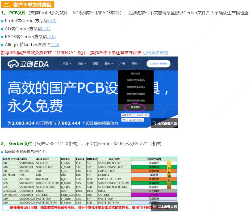Expand the 产品 dropdown in EDA navbar
251x213 pixels.
point(67,64)
